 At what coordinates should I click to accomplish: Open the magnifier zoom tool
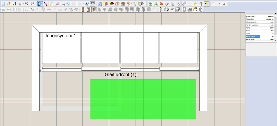pos(52,4)
